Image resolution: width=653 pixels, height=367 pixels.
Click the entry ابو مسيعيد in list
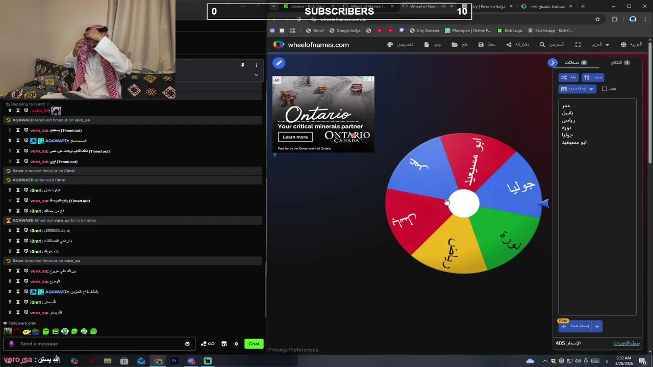[574, 142]
